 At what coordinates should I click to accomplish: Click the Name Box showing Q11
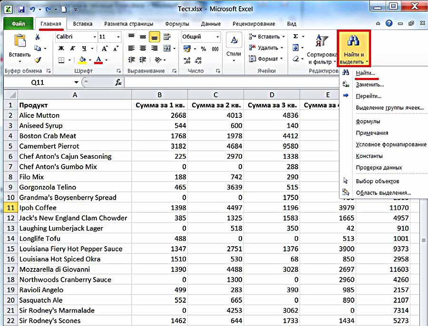(x=38, y=82)
